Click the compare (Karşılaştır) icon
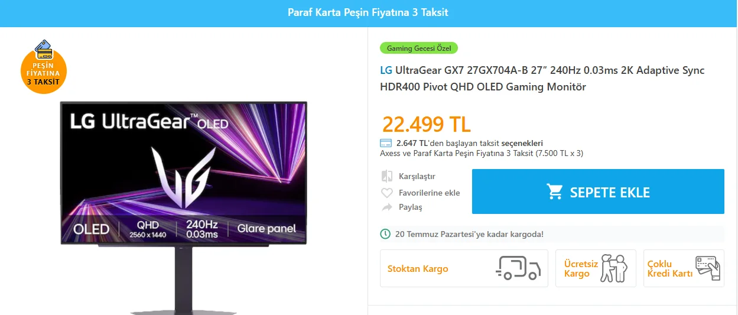 point(387,176)
